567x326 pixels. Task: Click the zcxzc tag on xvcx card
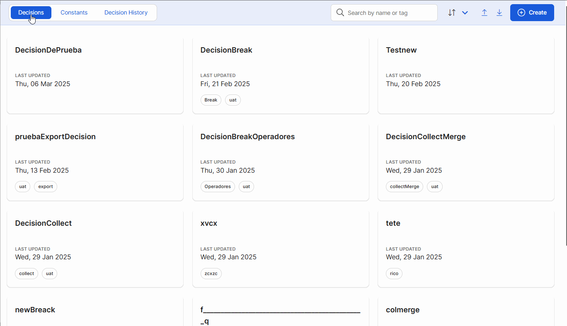(x=211, y=274)
